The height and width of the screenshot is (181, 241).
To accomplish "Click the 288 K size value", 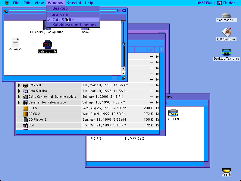I will [x=148, y=108].
